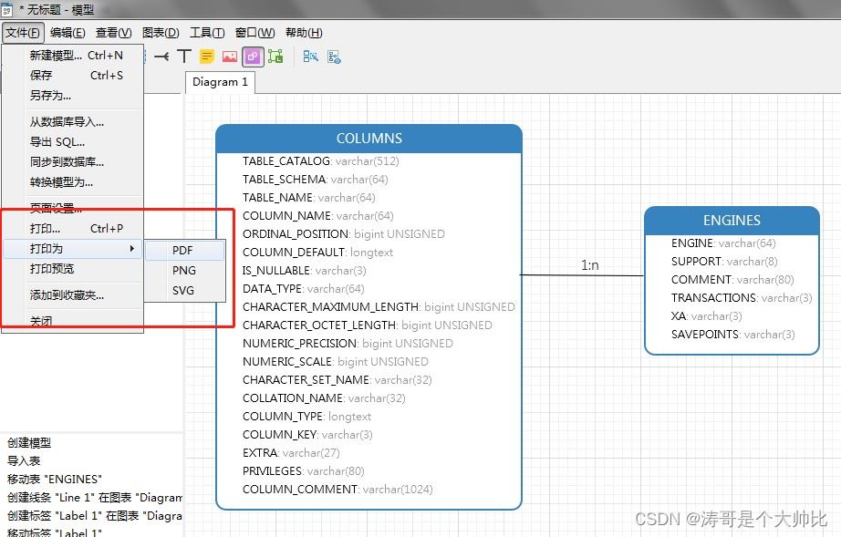Select the text label tool
Image resolution: width=841 pixels, height=537 pixels.
184,57
